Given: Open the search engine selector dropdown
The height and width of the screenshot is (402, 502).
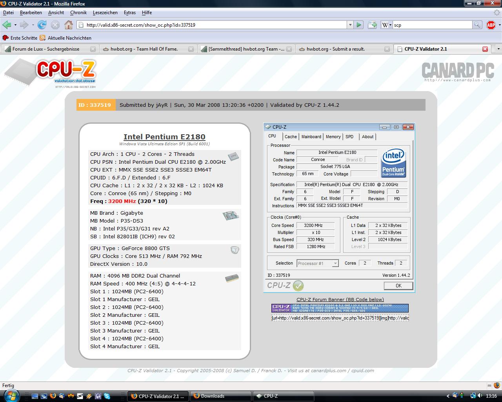Looking at the screenshot, I should pyautogui.click(x=386, y=25).
